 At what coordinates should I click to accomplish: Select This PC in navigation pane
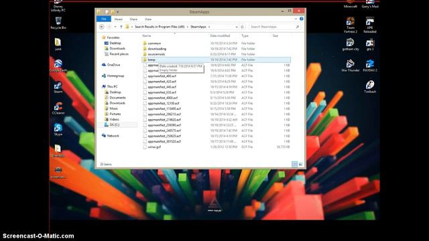(112, 86)
